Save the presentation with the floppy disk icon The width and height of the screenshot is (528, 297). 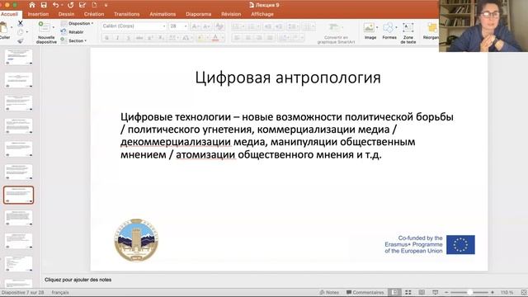click(x=44, y=5)
